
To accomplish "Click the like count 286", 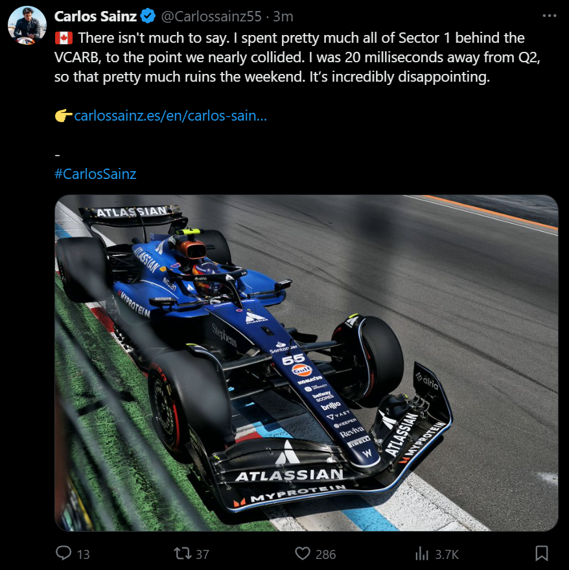I will point(325,554).
